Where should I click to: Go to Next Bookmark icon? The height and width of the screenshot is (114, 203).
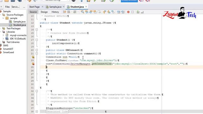click(x=109, y=12)
